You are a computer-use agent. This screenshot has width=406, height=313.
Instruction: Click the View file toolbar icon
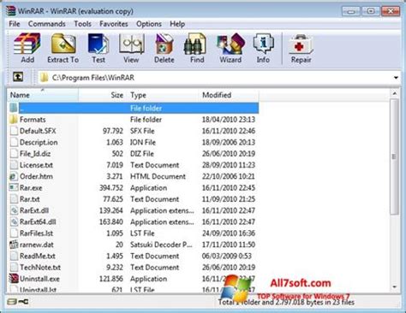(131, 44)
